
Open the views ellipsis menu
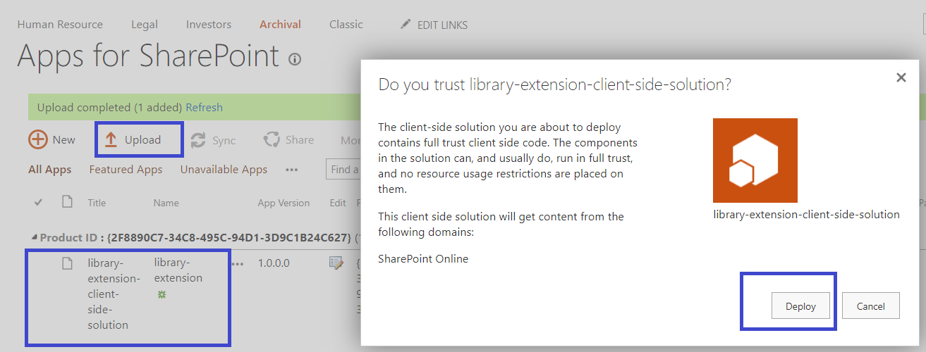[x=292, y=170]
